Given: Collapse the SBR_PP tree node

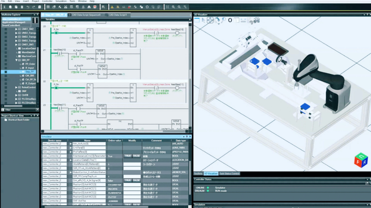Looking at the screenshot, I should click(x=16, y=60).
